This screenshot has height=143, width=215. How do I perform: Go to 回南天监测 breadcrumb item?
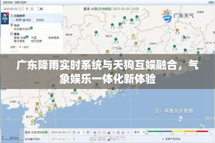[20, 3]
